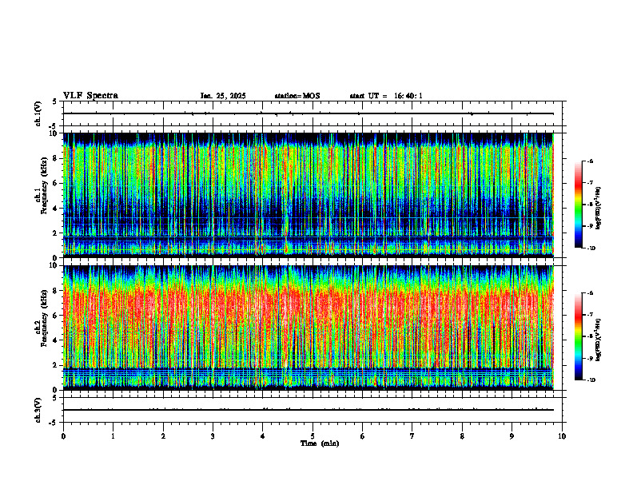Image resolution: width=633 pixels, height=489 pixels.
Task: Select the ch.3(V) waveform axis label
Action: click(38, 410)
